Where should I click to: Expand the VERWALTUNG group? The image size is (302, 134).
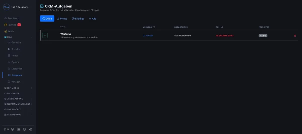[18, 115]
